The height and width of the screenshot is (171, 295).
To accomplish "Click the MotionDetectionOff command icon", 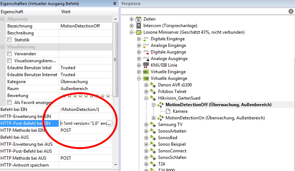I will [x=161, y=105].
